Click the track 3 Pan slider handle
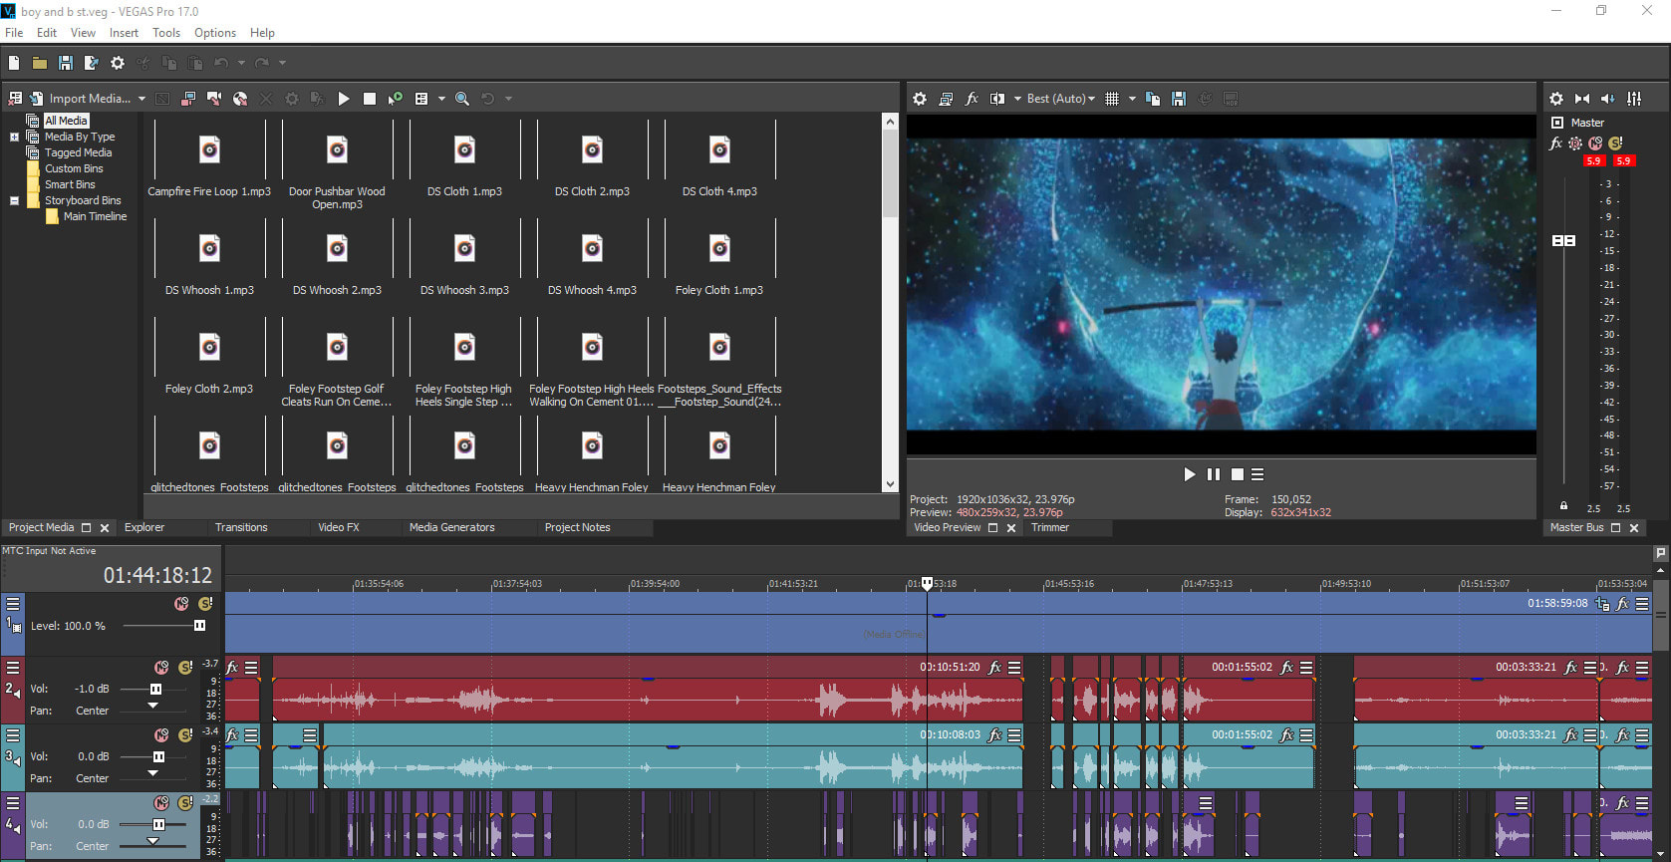 point(152,773)
